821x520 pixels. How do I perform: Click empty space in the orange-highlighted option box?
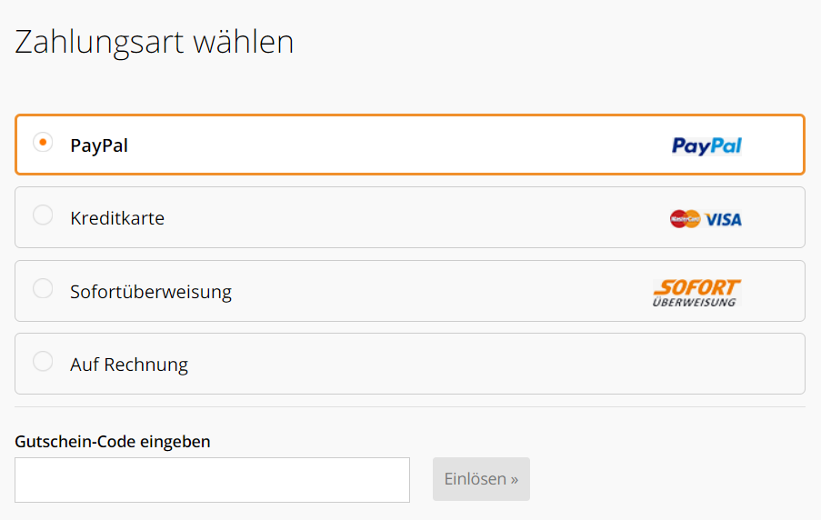pos(398,145)
